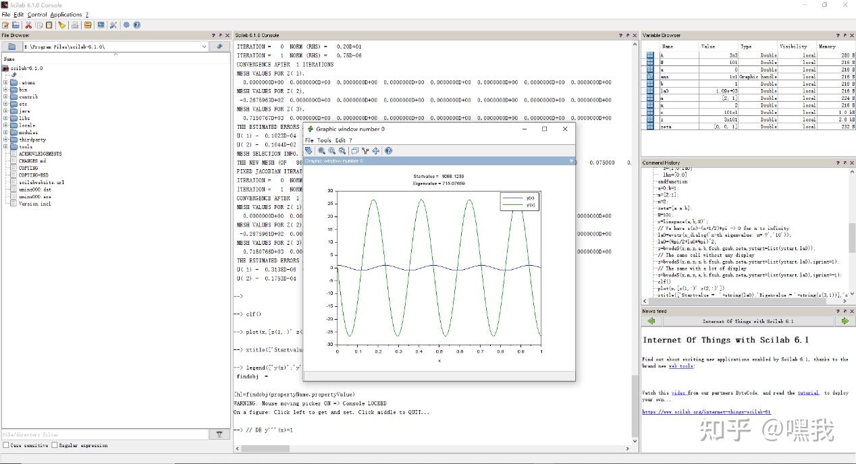Click the scilab.org internet-things link
The image size is (856, 464).
(706, 411)
